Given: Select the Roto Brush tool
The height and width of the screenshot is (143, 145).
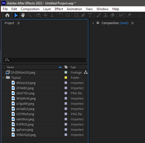Looking at the screenshot, I should click(x=121, y=15).
